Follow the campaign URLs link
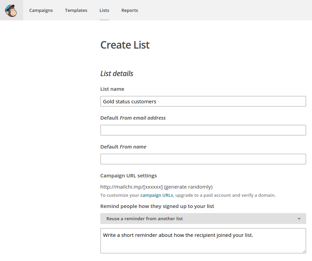Image resolution: width=312 pixels, height=261 pixels. pyautogui.click(x=157, y=195)
